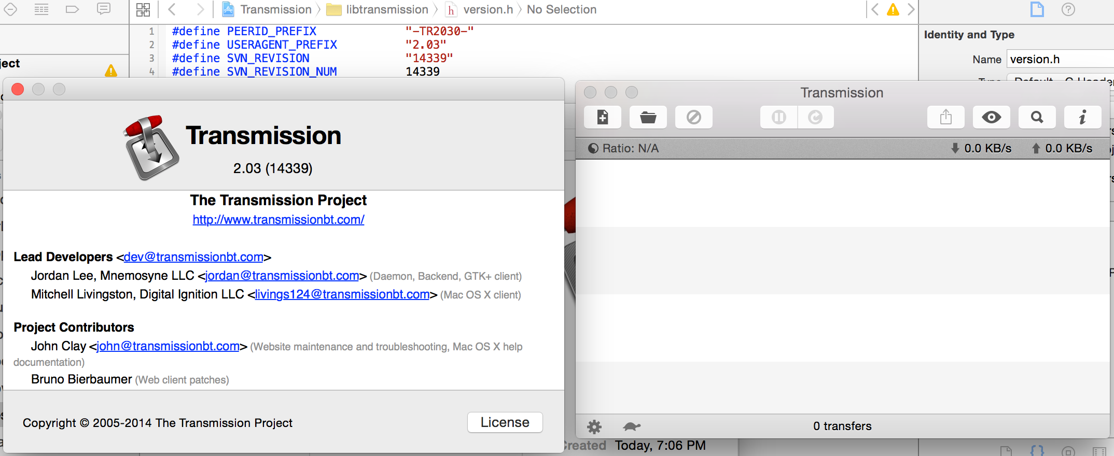1114x456 pixels.
Task: Click the SVN_REVISION_NUM define line
Action: pyautogui.click(x=306, y=72)
